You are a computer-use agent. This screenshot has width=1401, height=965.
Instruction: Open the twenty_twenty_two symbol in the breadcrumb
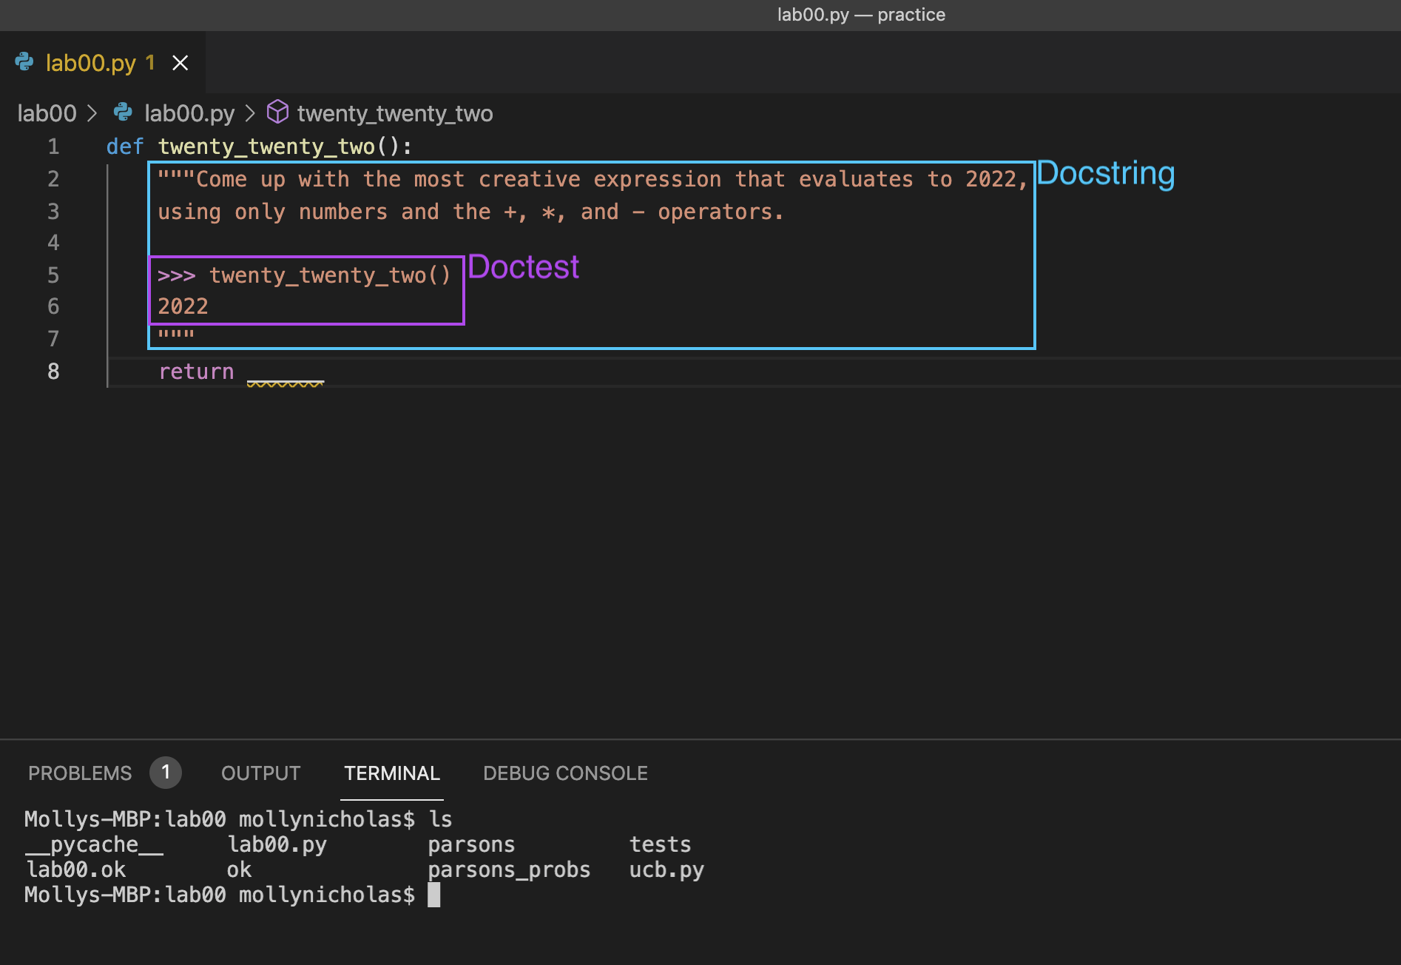(394, 113)
